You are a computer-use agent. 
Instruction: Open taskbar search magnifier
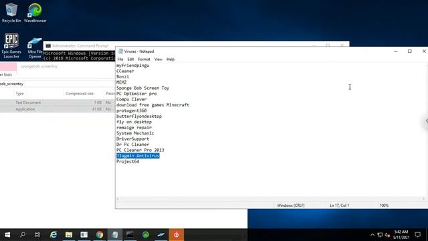pos(23,235)
